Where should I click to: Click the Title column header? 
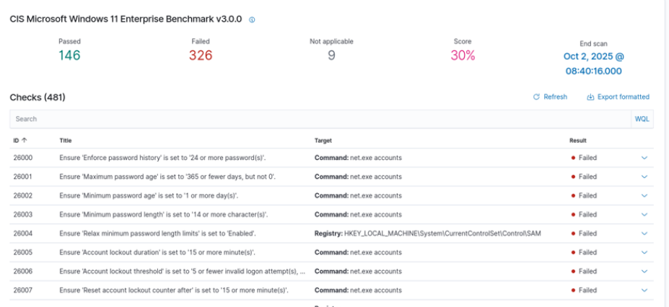(66, 141)
